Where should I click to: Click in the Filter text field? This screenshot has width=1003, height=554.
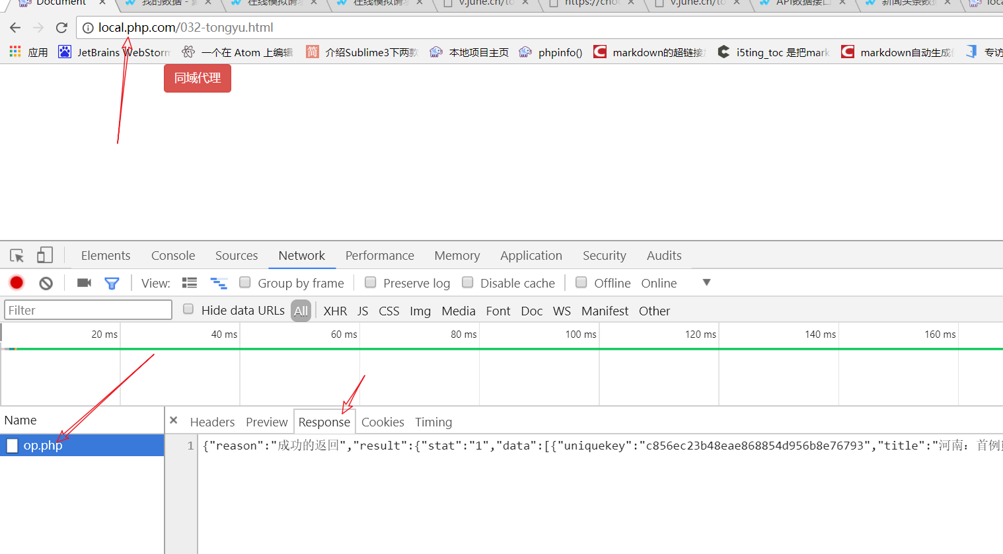click(x=88, y=310)
